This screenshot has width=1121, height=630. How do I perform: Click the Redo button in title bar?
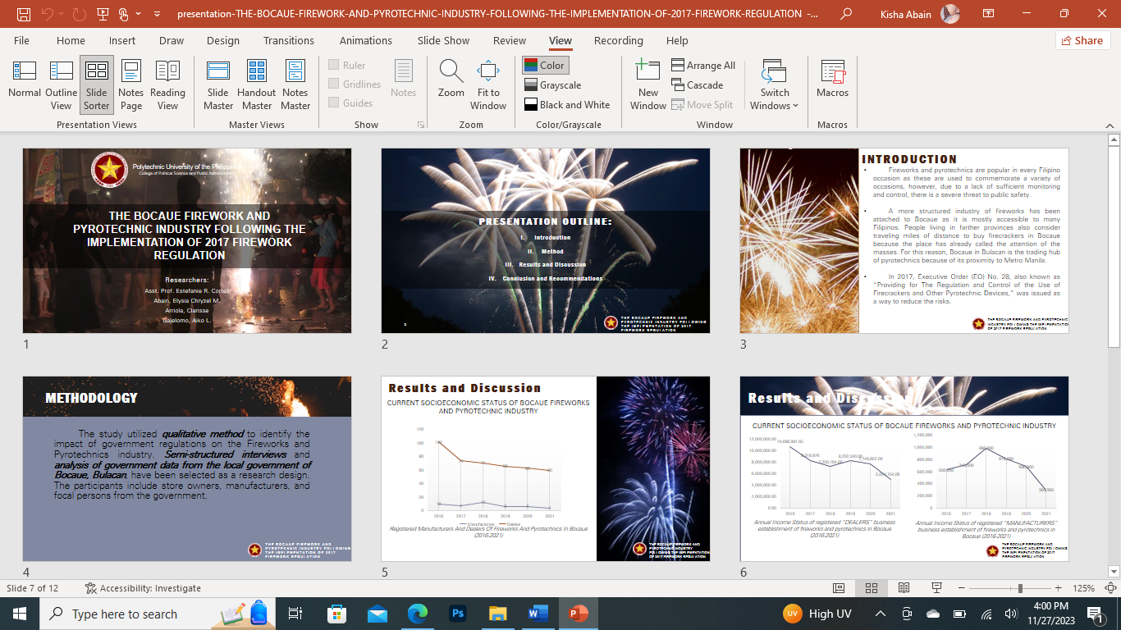(x=80, y=14)
